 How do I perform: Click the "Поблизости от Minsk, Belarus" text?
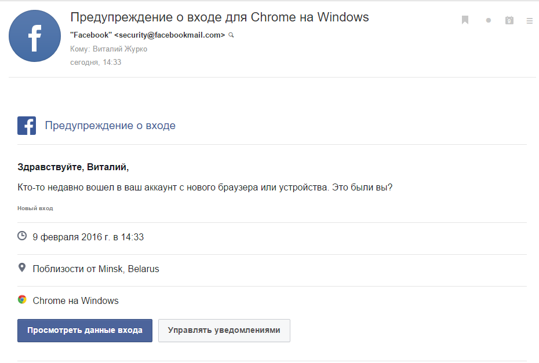pyautogui.click(x=96, y=269)
